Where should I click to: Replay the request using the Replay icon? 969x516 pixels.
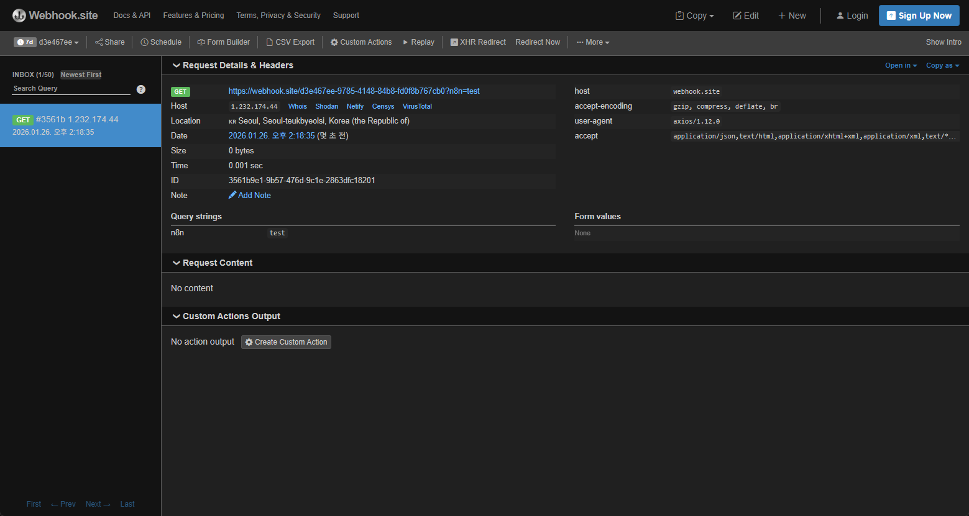(x=407, y=42)
